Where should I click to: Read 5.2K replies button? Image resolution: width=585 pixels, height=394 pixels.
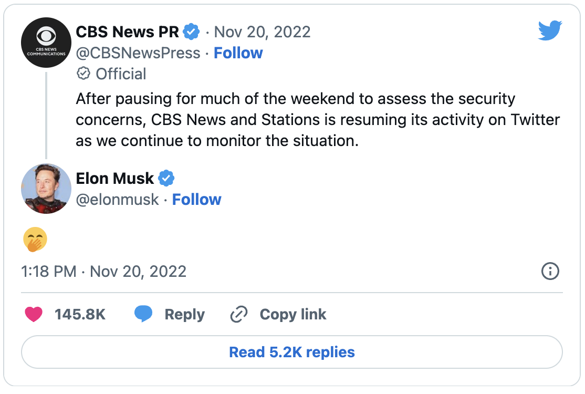[292, 351]
